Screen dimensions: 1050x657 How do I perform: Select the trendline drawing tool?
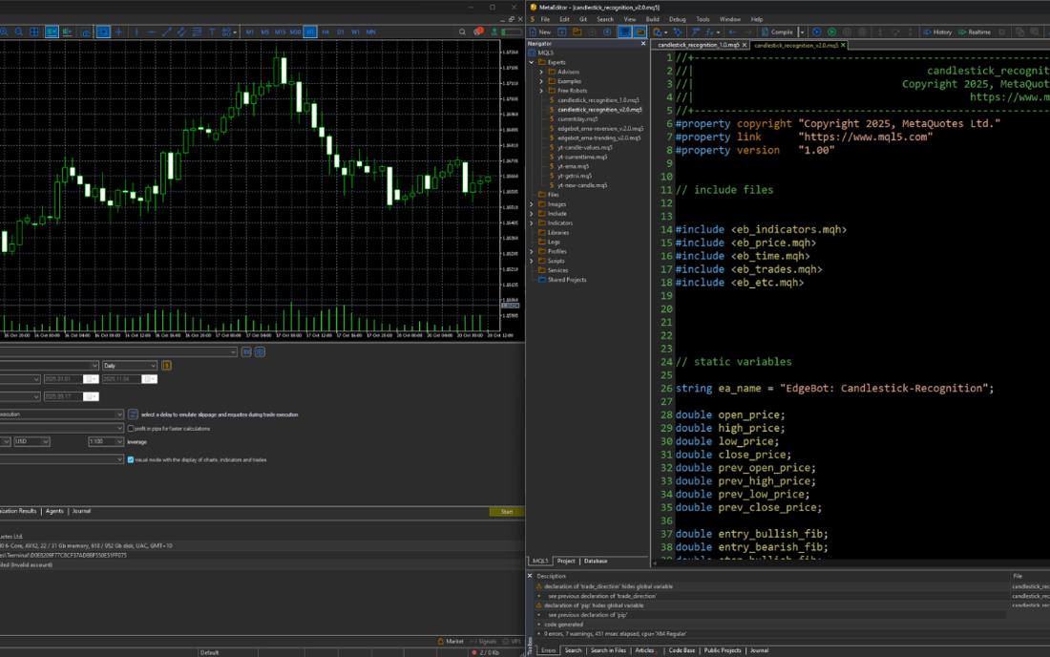coord(167,32)
